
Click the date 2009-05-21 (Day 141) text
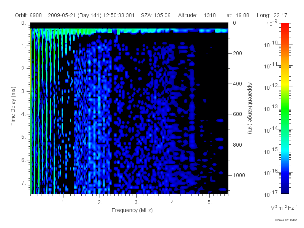point(74,15)
